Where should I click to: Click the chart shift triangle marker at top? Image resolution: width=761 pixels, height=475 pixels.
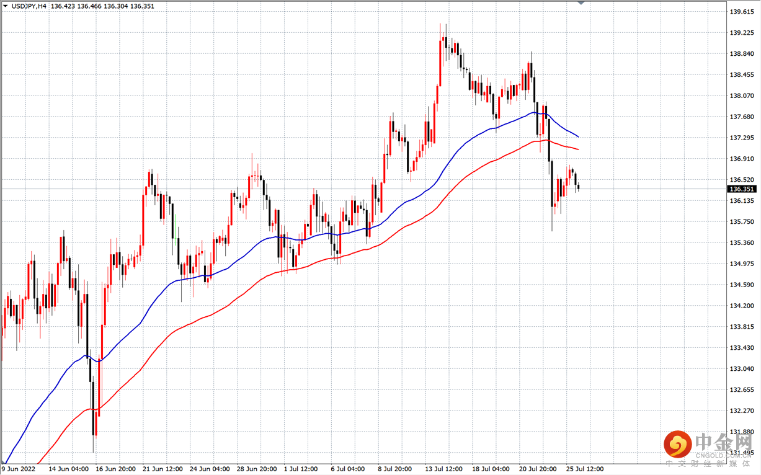(581, 3)
